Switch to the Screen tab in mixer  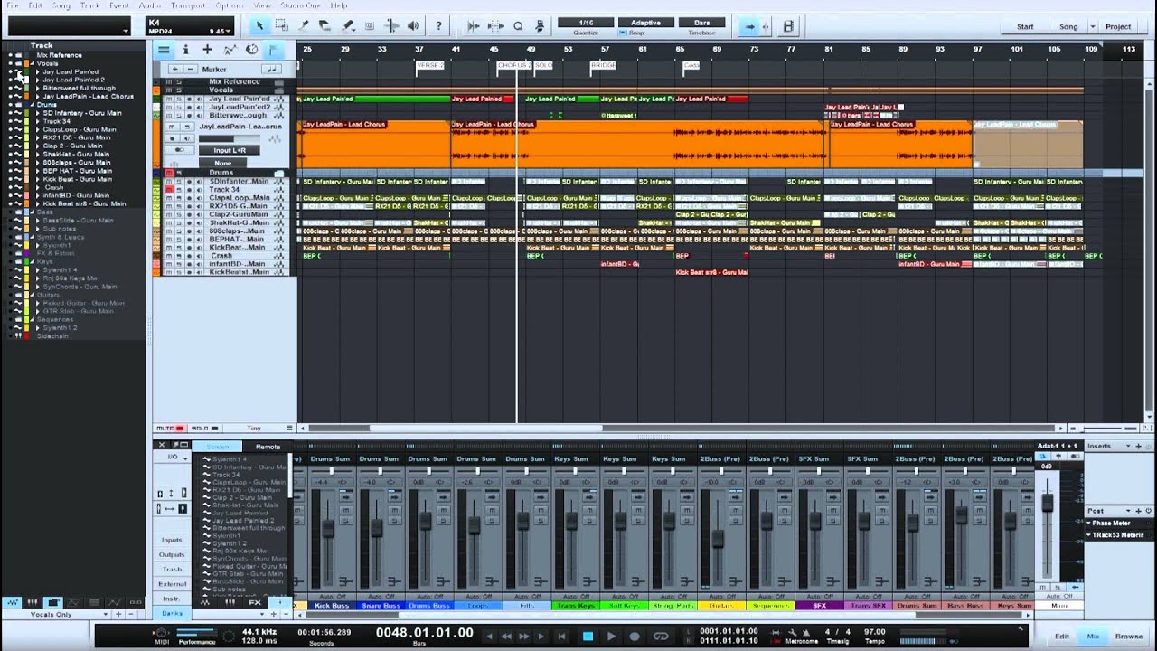pos(217,447)
